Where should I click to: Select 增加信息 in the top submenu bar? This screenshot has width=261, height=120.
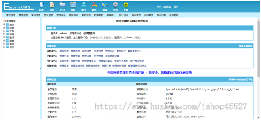tap(11, 15)
